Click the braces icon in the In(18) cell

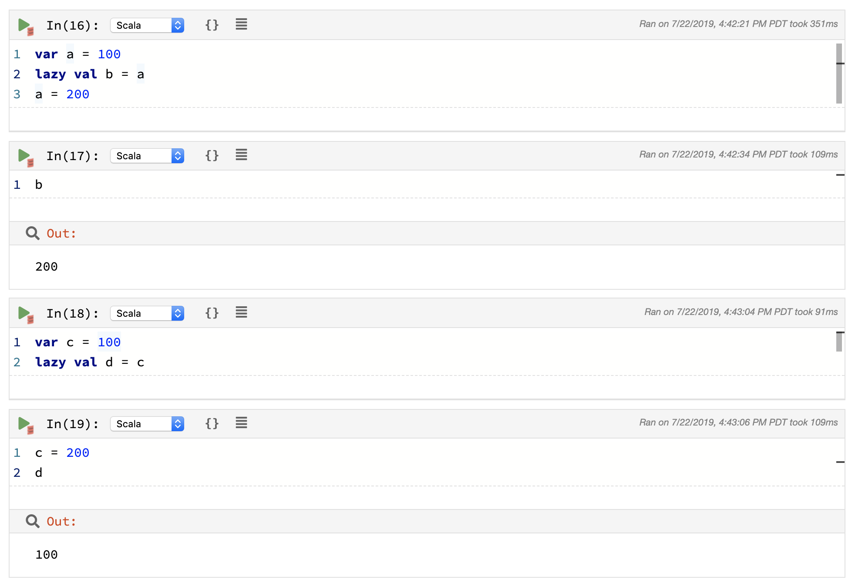[212, 312]
